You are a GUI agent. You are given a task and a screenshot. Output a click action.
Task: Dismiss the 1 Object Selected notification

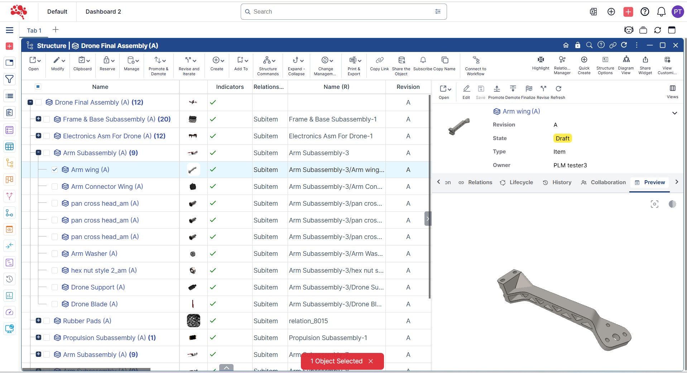371,361
